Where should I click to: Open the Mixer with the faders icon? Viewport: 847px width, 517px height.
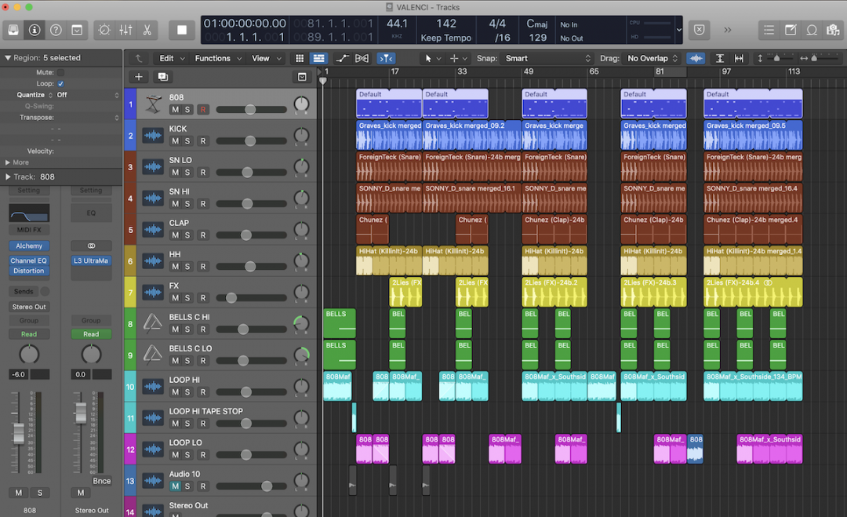click(124, 30)
